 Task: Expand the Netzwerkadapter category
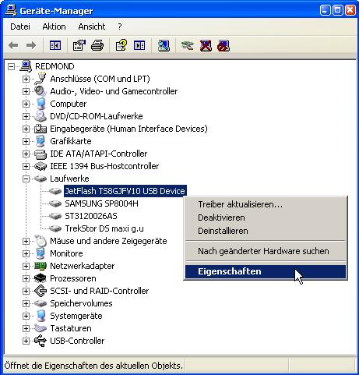click(26, 266)
